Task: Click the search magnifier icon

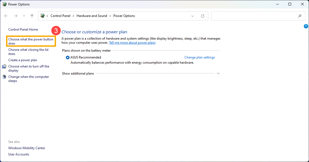Action: (x=300, y=16)
